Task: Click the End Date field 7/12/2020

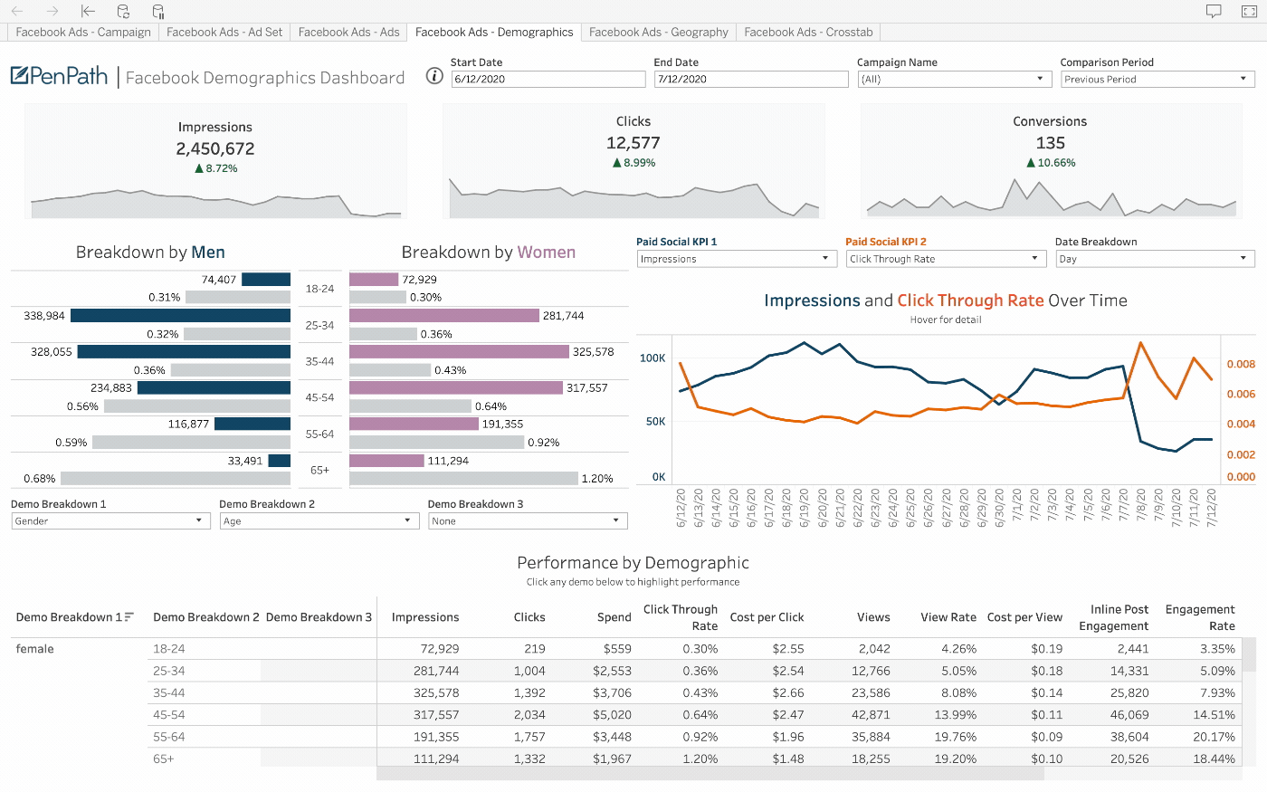Action: 751,80
